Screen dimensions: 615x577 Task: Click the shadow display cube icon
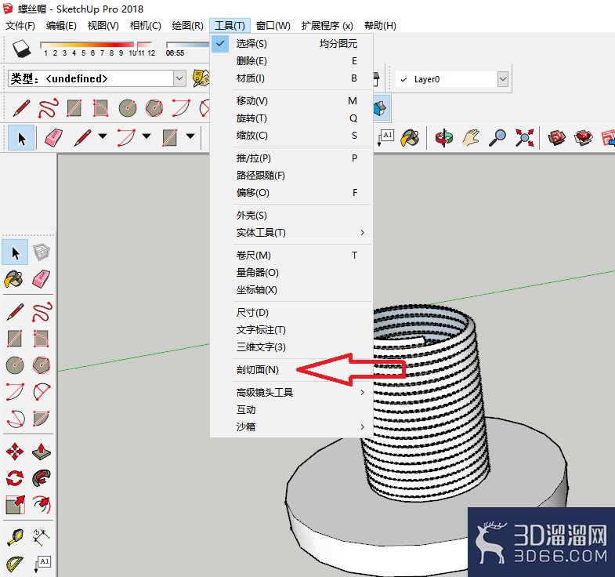(22, 49)
